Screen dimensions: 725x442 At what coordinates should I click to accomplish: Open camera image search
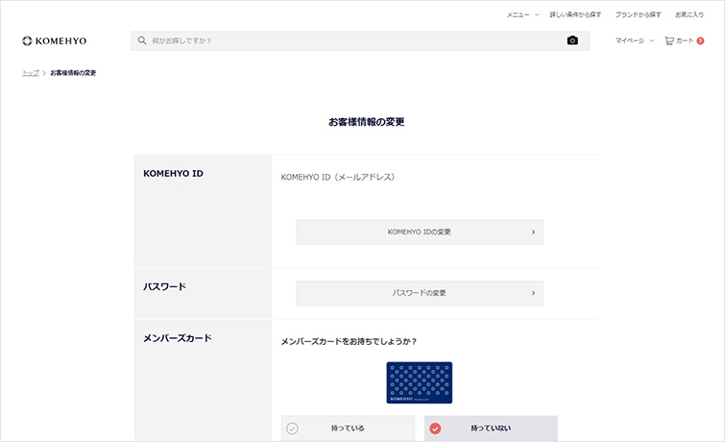point(572,40)
